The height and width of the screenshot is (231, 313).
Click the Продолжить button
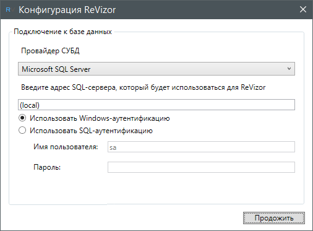274,218
